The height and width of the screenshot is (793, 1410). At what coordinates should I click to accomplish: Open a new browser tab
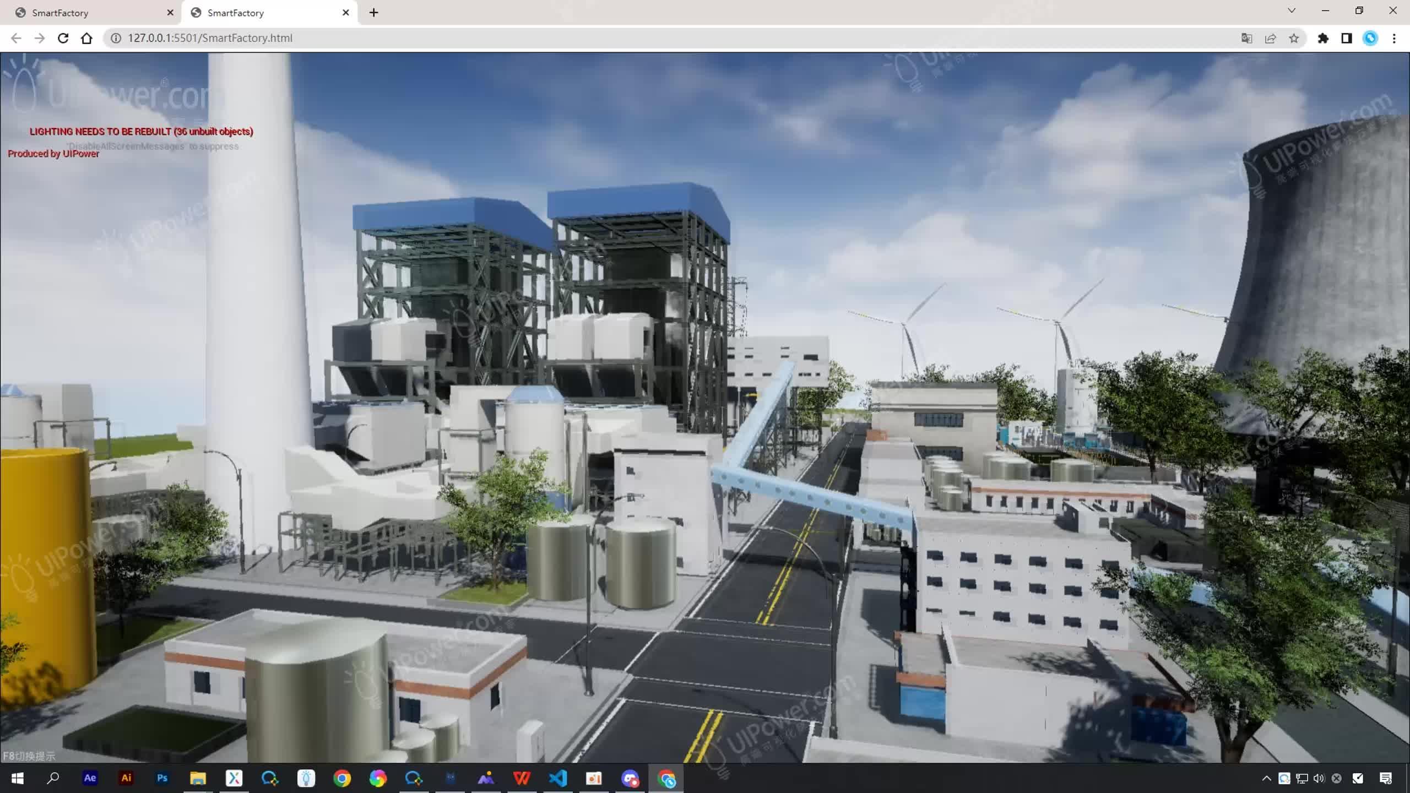(x=374, y=12)
